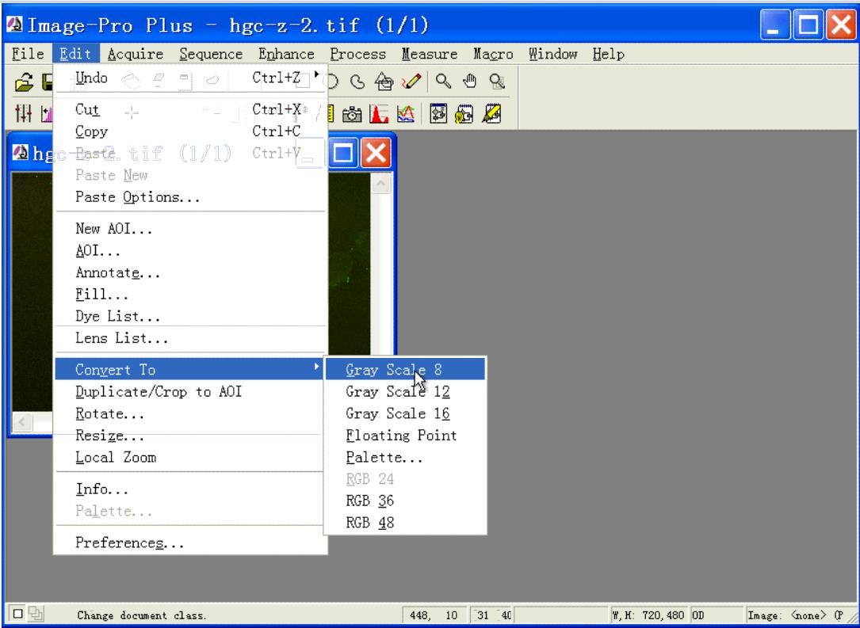Click the camera snapshot icon

pos(352,114)
